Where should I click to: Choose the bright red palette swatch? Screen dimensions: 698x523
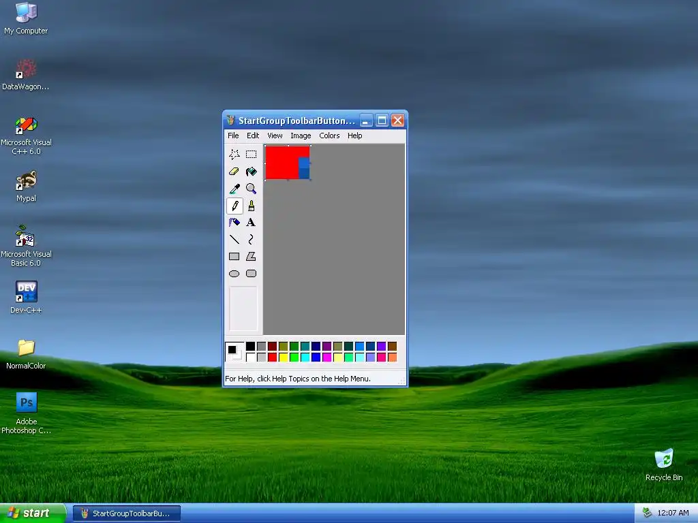(273, 357)
